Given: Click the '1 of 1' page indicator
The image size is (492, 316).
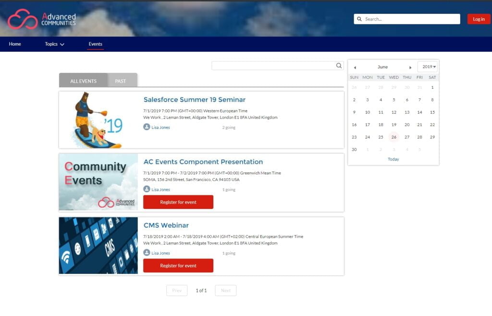Looking at the screenshot, I should click(x=201, y=290).
